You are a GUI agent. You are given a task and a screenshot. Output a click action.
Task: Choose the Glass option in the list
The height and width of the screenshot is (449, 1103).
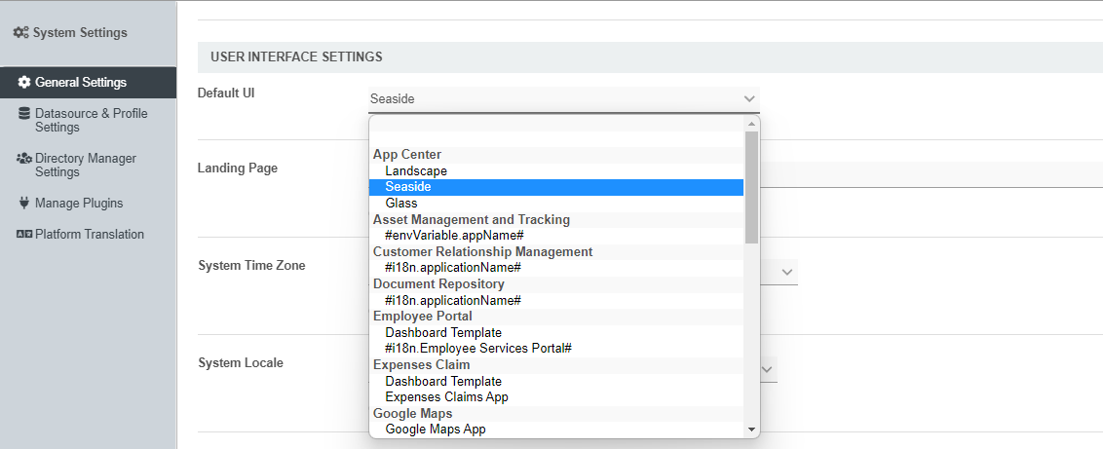click(x=401, y=204)
